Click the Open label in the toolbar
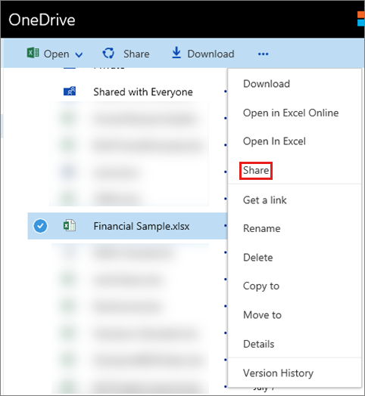365x396 pixels. (56, 54)
